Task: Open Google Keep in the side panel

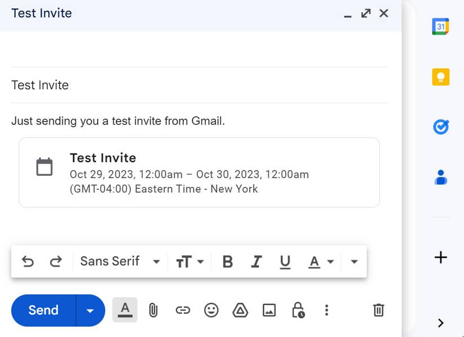Action: [440, 76]
